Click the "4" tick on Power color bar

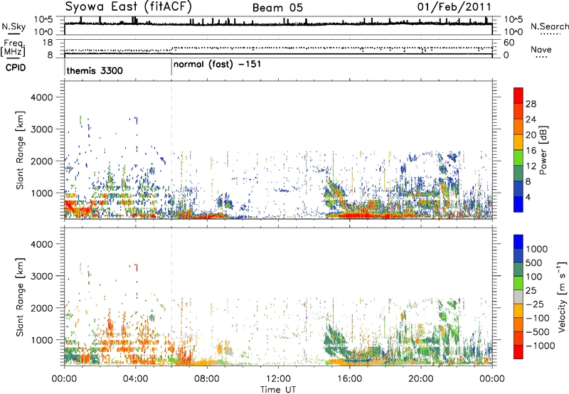click(528, 197)
